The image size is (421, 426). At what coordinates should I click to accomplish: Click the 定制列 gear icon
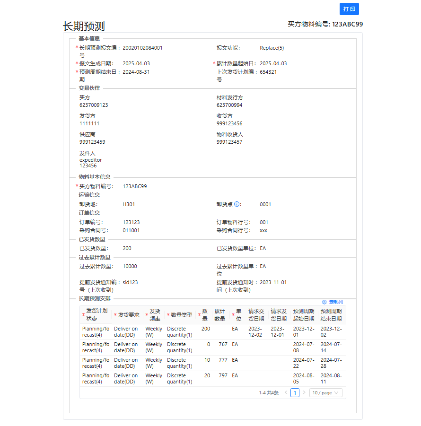[x=324, y=302]
